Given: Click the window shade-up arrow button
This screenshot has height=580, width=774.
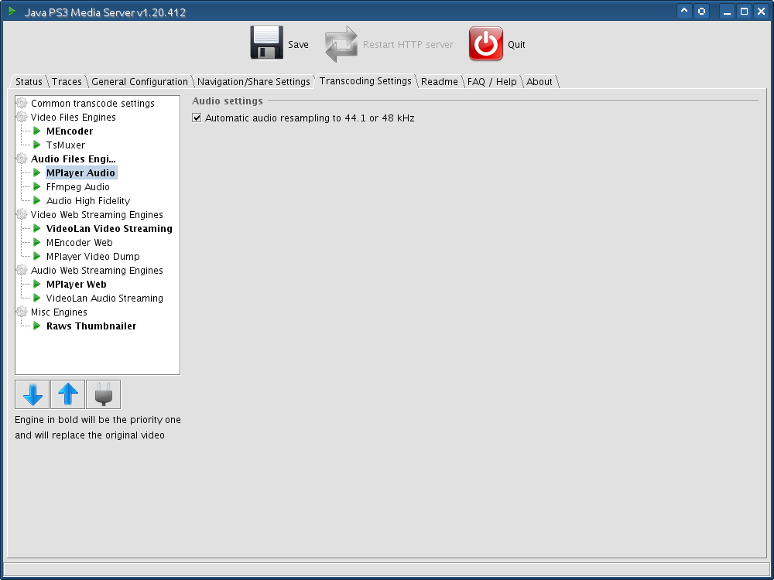Looking at the screenshot, I should click(684, 11).
